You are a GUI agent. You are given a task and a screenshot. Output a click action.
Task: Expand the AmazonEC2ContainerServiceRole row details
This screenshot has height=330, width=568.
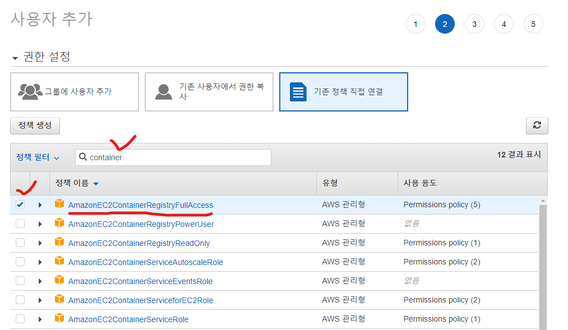(40, 319)
